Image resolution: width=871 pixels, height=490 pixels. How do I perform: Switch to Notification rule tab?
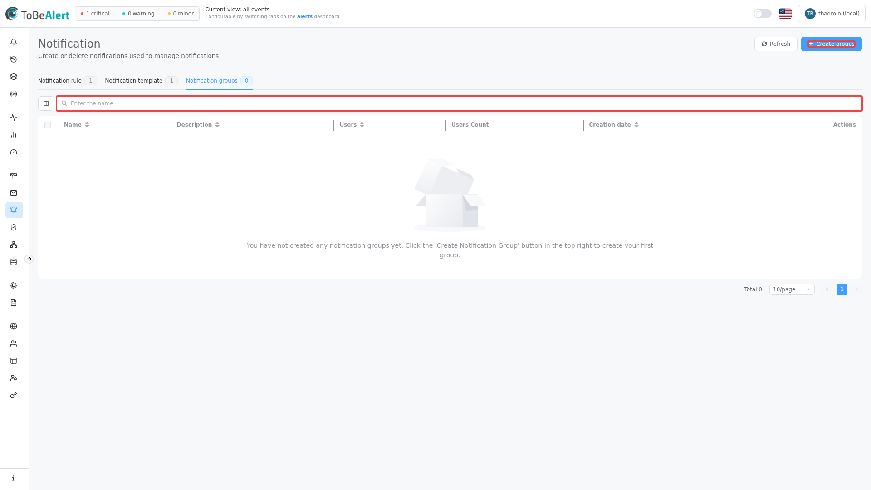point(67,81)
